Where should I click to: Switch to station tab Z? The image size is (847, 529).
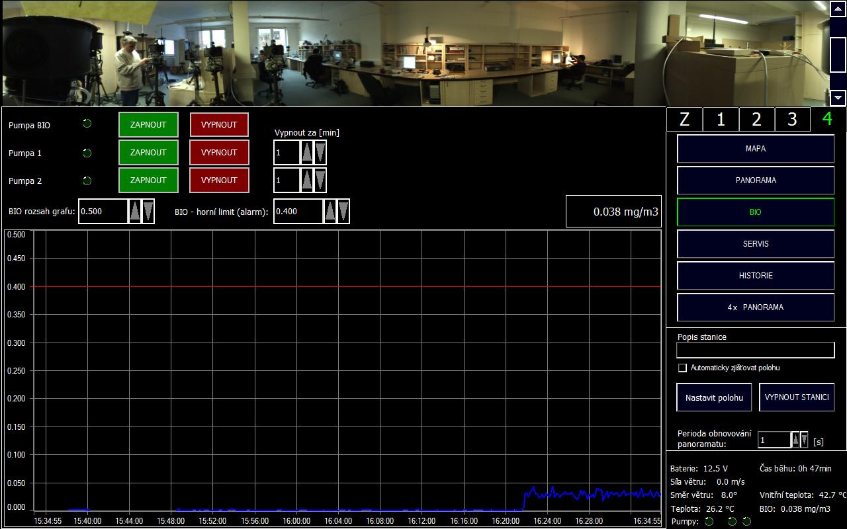coord(684,119)
